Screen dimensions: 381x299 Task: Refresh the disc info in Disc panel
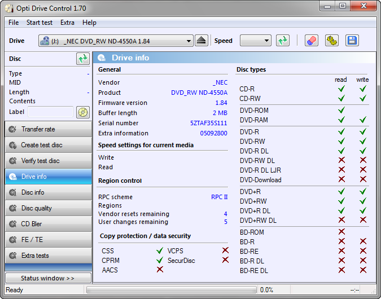pos(83,59)
